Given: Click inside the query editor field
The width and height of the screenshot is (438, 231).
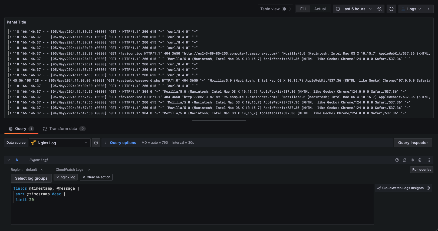Looking at the screenshot, I should (x=192, y=204).
